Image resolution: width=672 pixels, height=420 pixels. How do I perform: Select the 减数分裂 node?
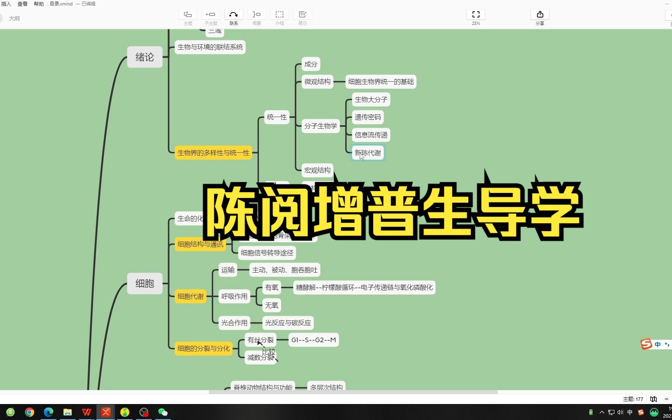tap(261, 357)
